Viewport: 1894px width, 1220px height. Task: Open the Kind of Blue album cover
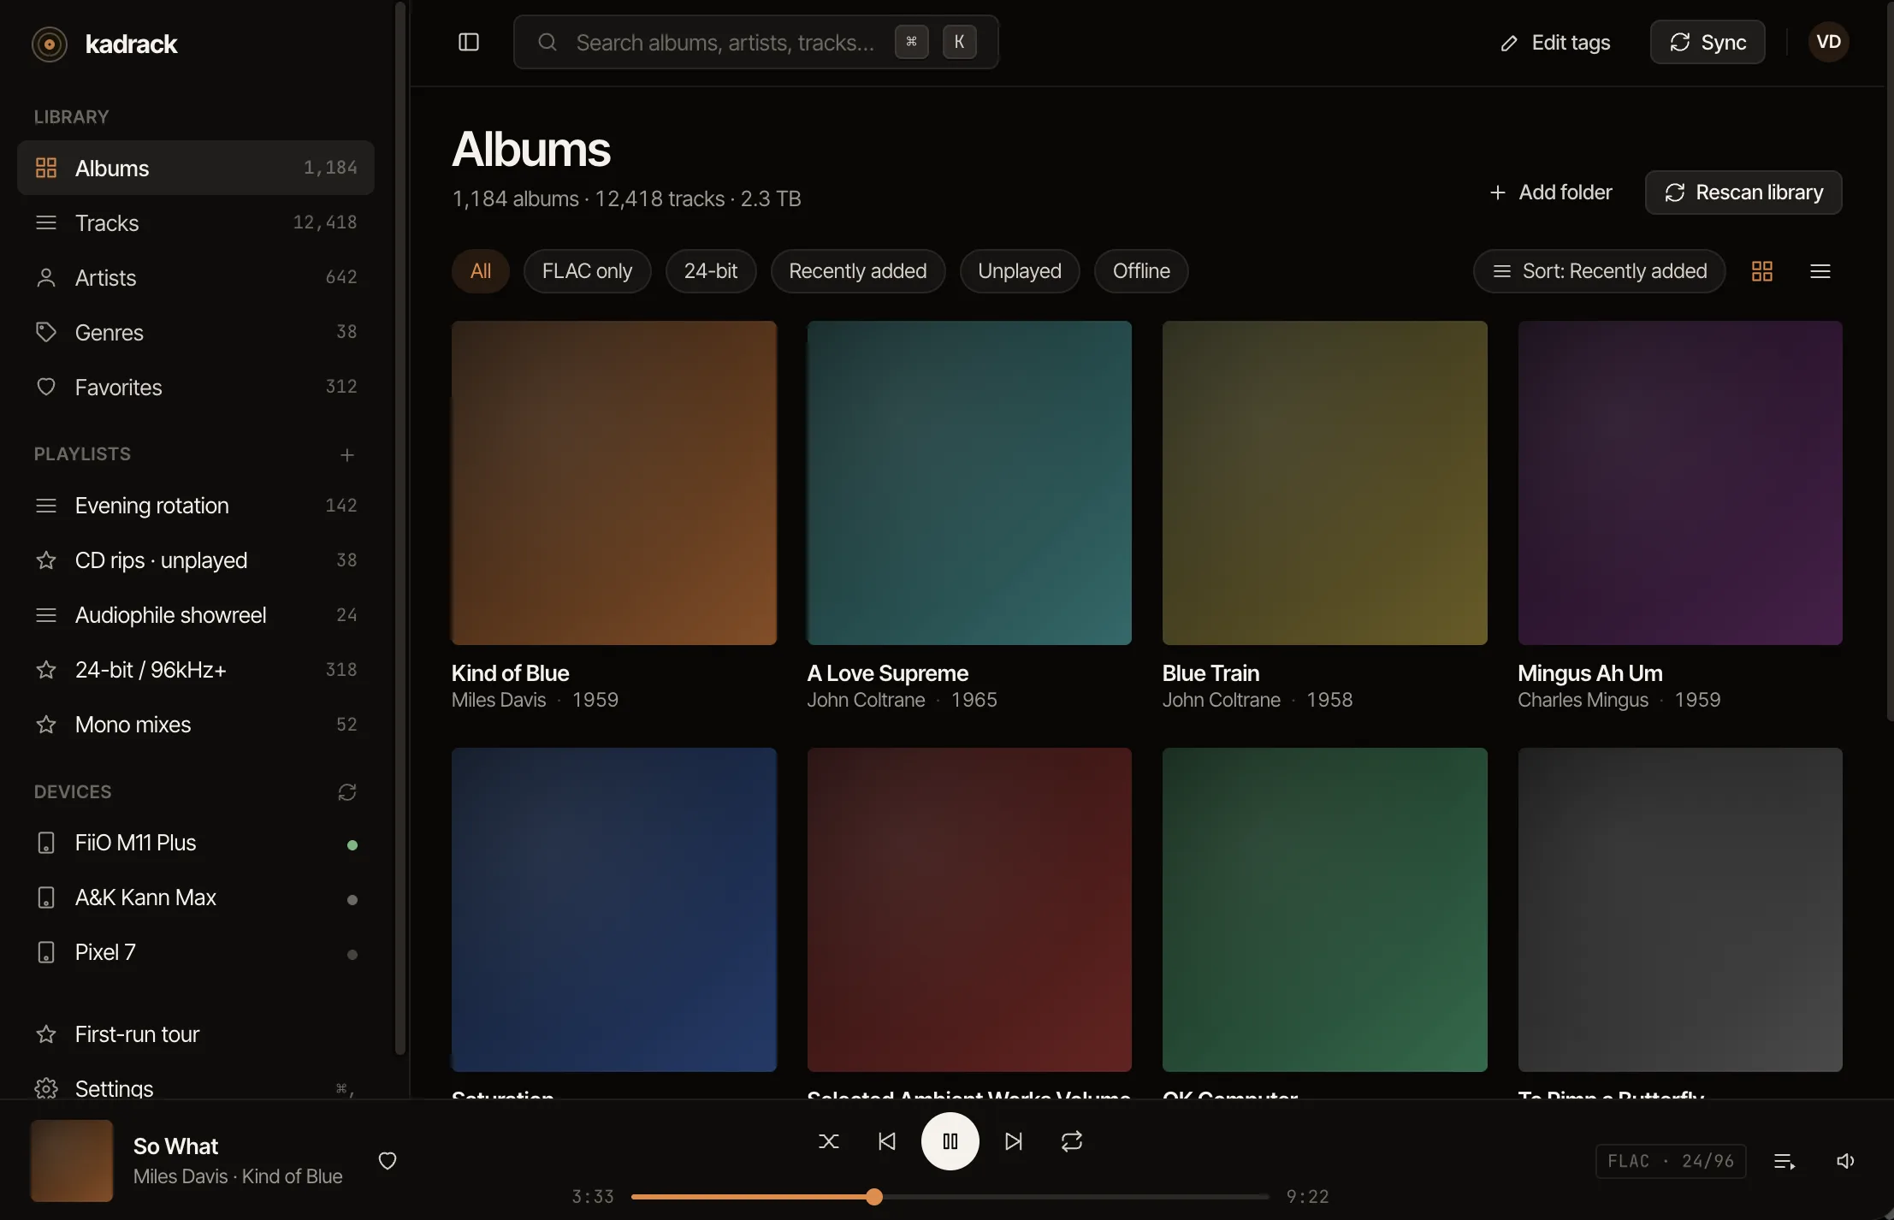(x=614, y=483)
